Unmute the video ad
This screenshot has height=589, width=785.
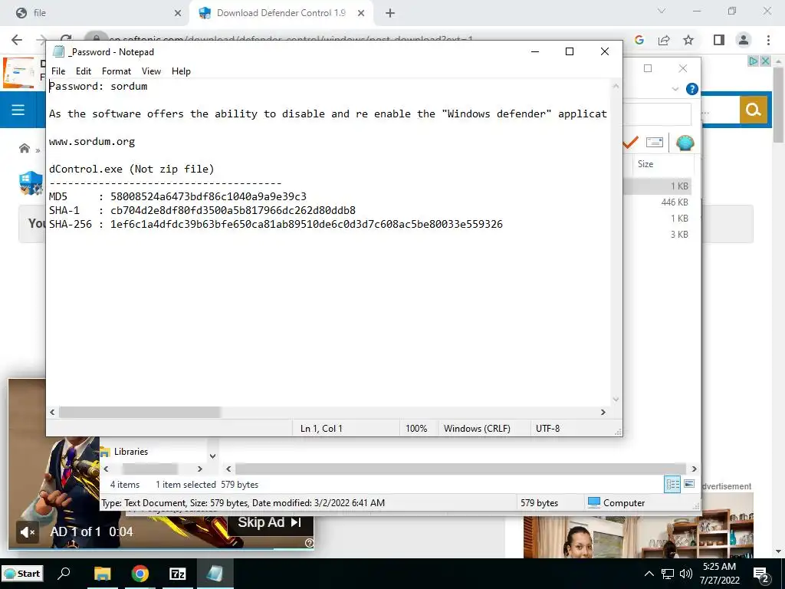click(28, 532)
